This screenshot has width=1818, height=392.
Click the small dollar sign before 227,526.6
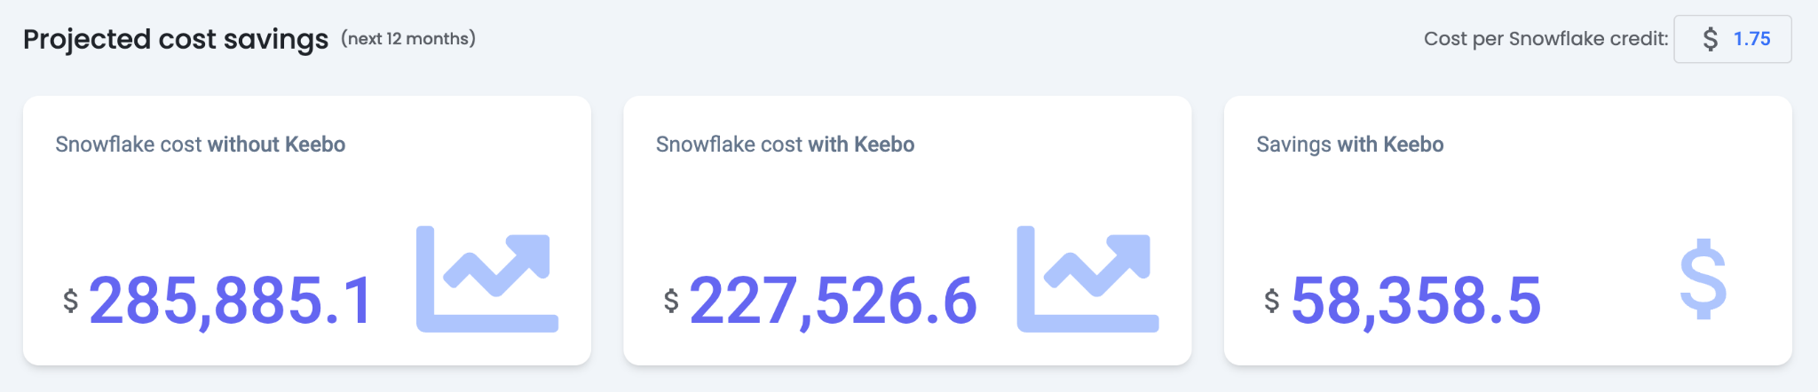pyautogui.click(x=671, y=301)
